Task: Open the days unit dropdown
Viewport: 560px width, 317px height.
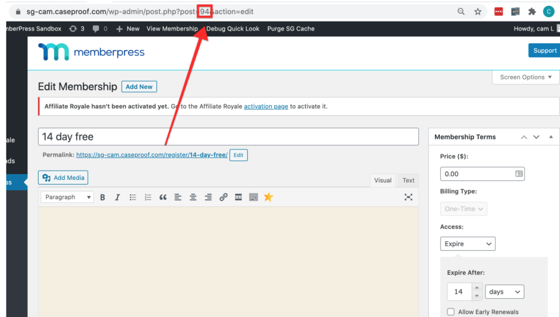Action: 505,292
